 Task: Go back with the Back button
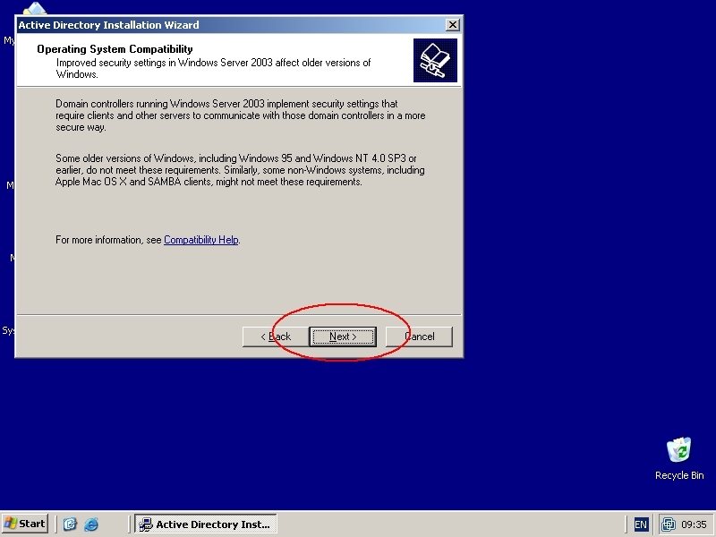tap(276, 337)
